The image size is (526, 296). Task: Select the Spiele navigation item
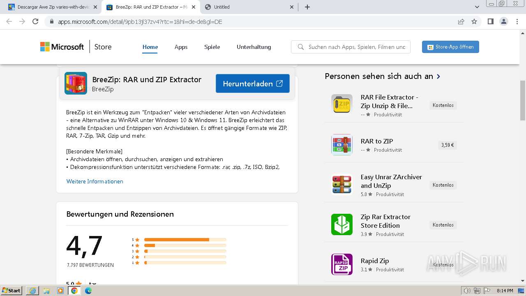point(212,47)
